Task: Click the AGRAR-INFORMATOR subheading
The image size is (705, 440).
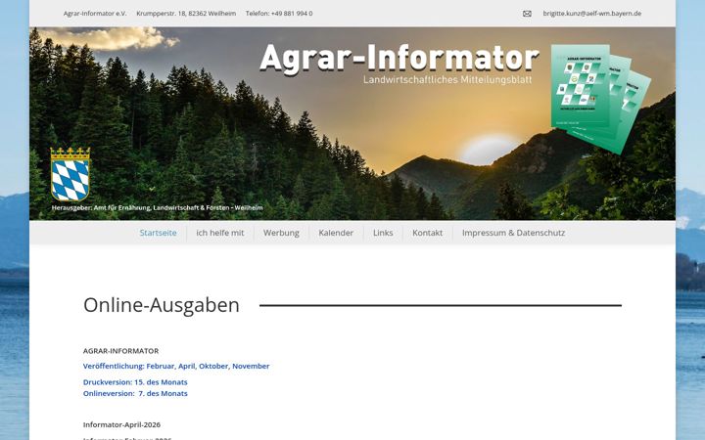Action: 121,351
